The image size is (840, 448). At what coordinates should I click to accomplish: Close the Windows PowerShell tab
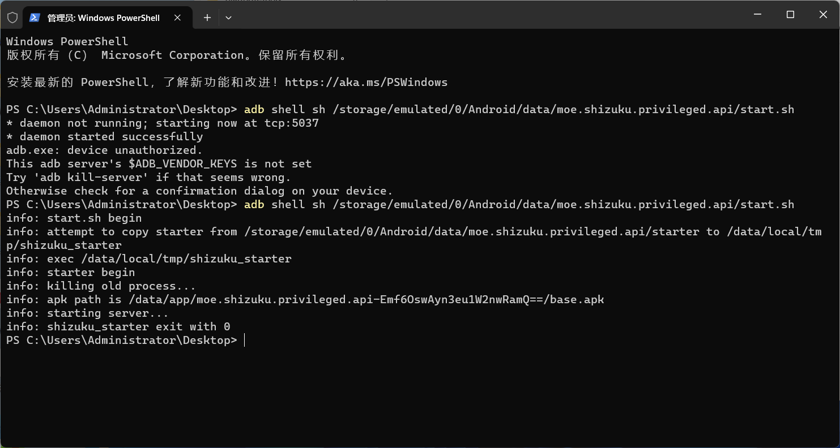click(x=177, y=18)
